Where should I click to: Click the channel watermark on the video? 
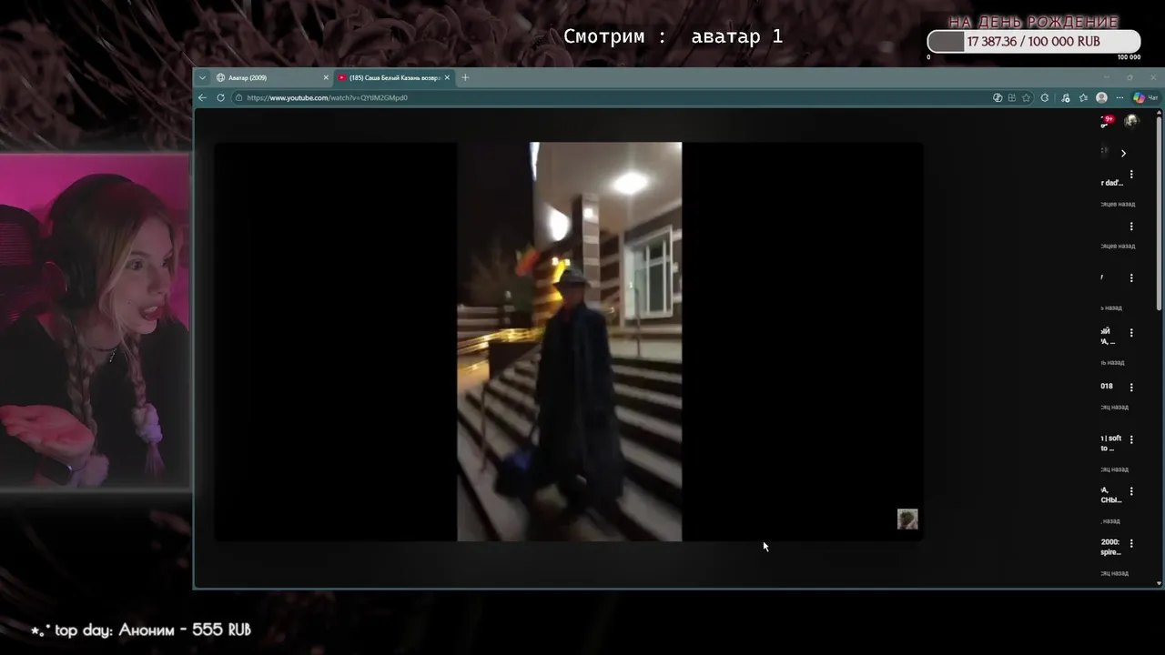pos(907,519)
